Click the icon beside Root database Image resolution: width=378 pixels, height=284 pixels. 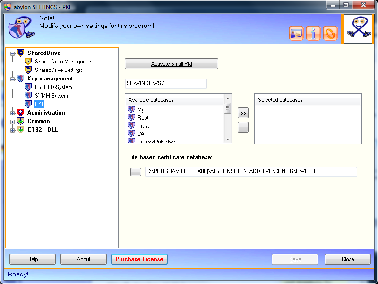coord(131,117)
